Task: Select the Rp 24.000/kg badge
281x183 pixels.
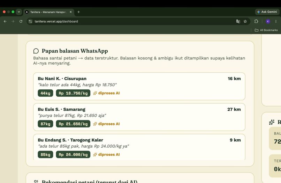Action: pyautogui.click(x=73, y=154)
